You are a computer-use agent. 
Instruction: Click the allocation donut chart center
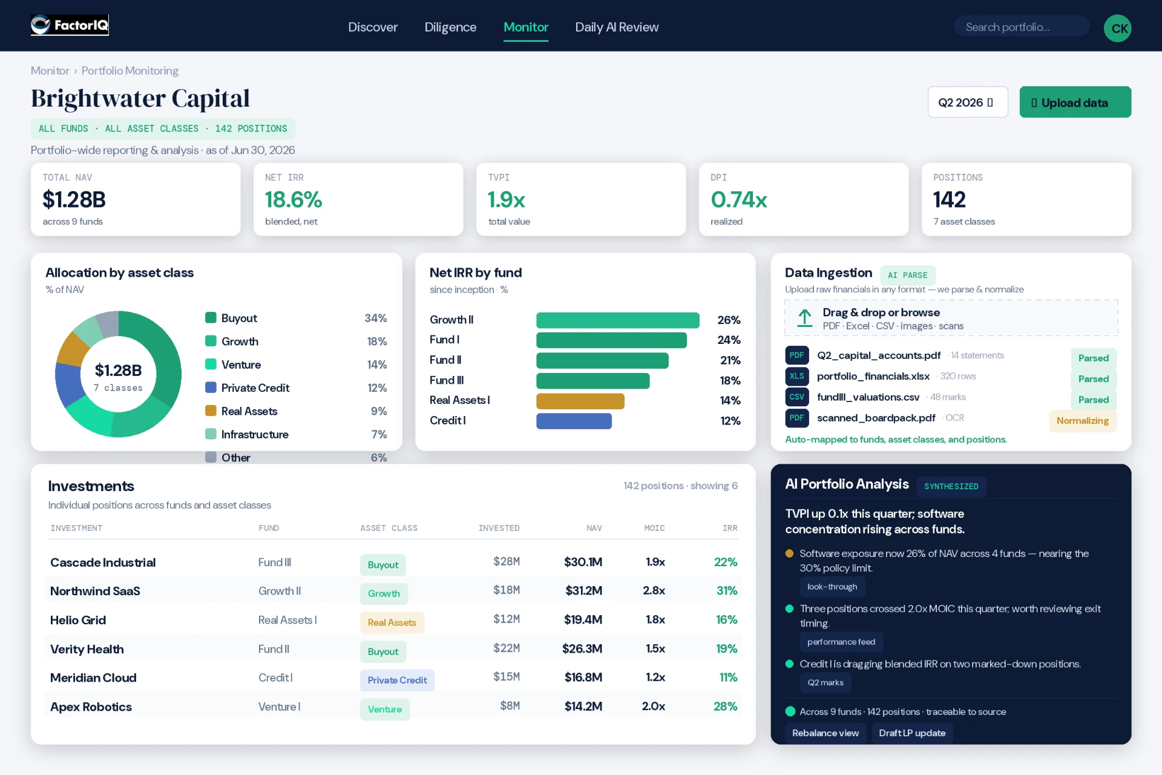pos(119,375)
